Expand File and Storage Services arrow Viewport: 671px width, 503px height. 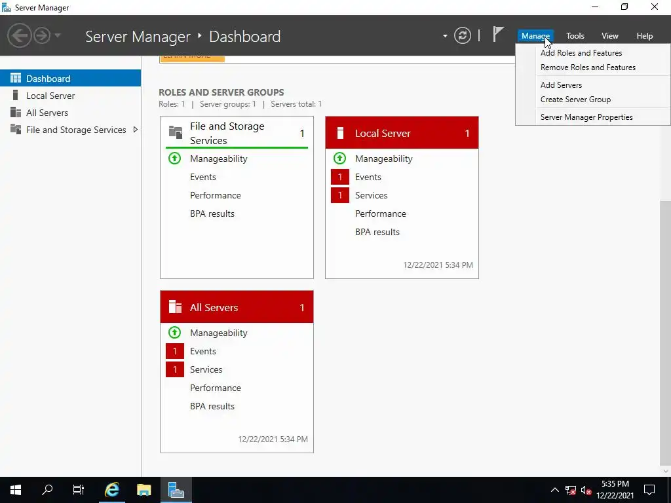pyautogui.click(x=135, y=130)
